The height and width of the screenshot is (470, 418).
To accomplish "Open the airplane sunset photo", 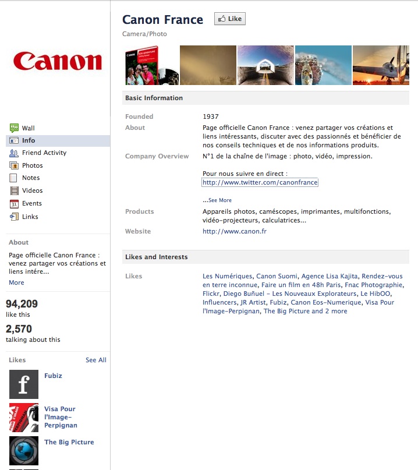I will pyautogui.click(x=381, y=65).
